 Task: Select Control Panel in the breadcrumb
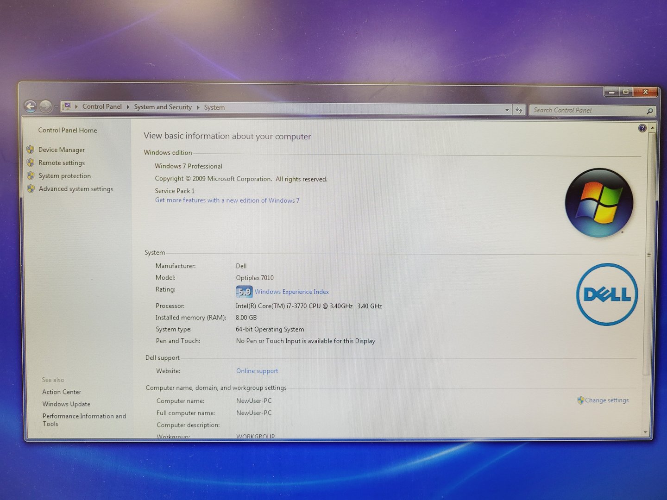[x=102, y=106]
